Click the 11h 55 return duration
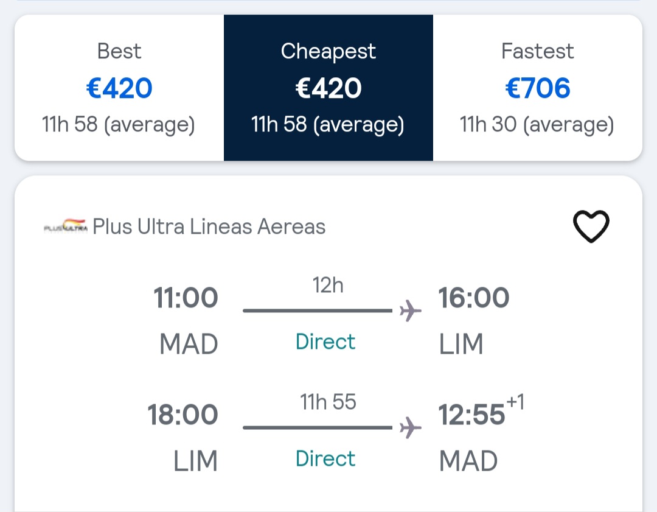 328,402
